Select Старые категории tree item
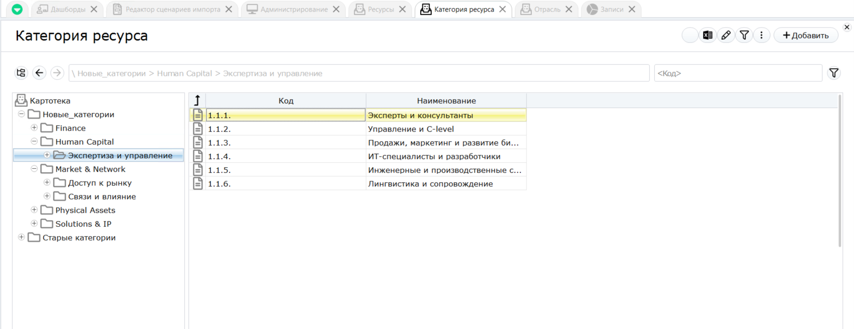 pyautogui.click(x=79, y=238)
